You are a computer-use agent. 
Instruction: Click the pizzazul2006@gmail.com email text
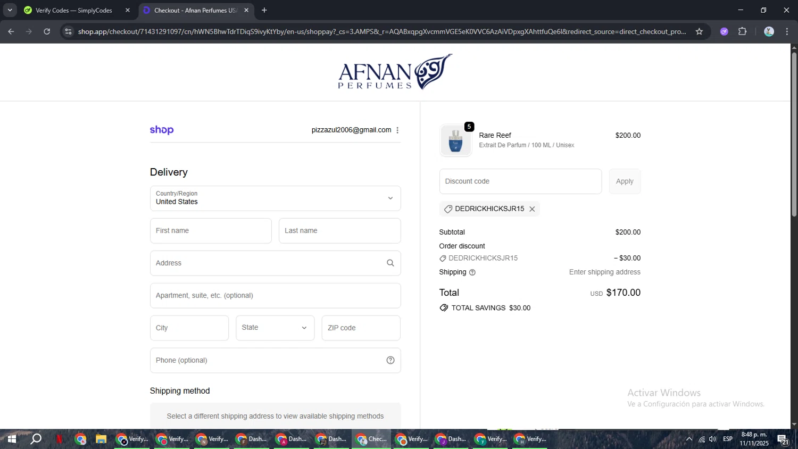tap(351, 130)
